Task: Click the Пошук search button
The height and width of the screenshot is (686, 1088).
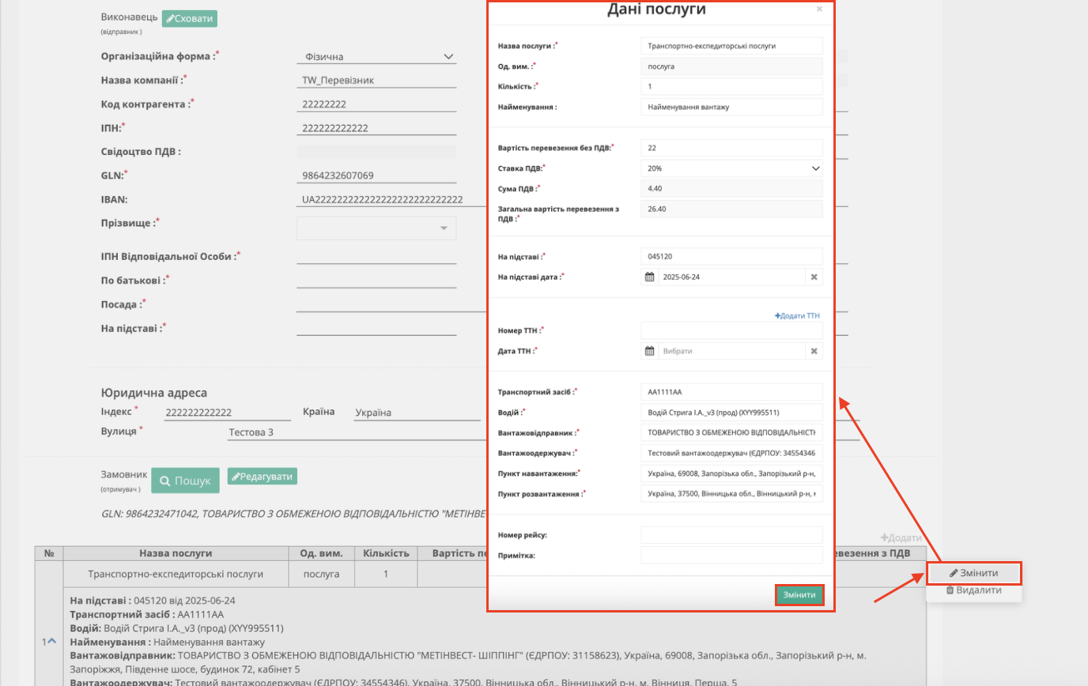Action: point(185,481)
